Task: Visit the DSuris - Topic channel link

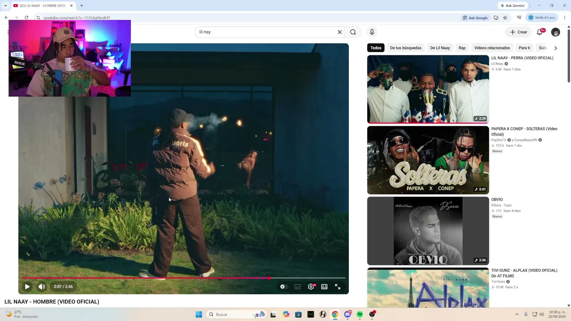Action: (x=502, y=206)
